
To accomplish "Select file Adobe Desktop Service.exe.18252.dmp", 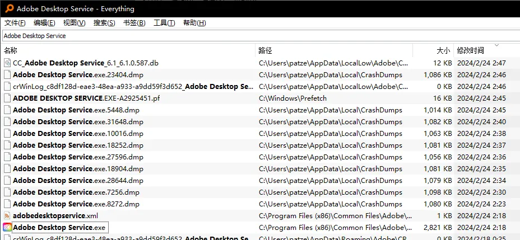I will pos(78,145).
